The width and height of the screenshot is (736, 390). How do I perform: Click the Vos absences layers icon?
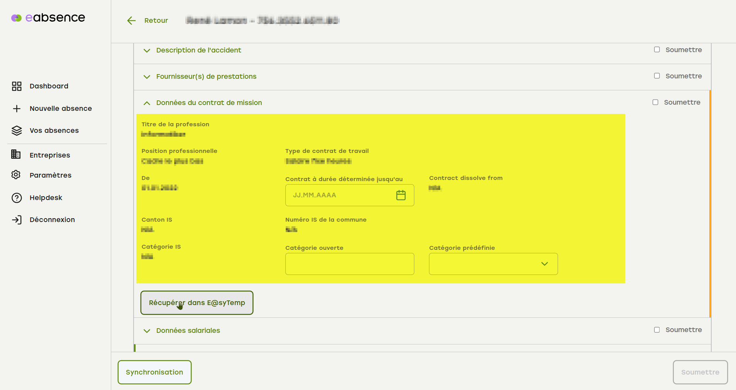click(17, 131)
